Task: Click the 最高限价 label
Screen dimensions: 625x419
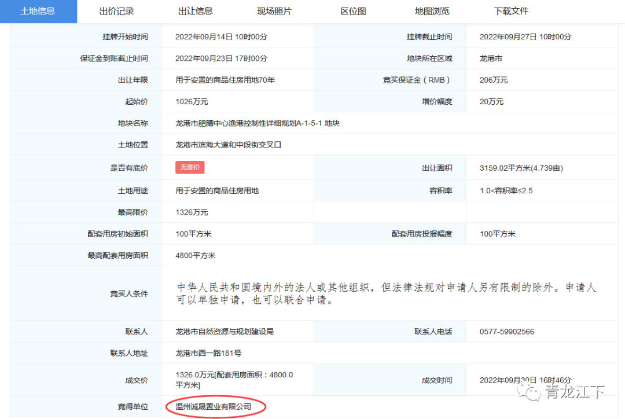Action: point(133,212)
